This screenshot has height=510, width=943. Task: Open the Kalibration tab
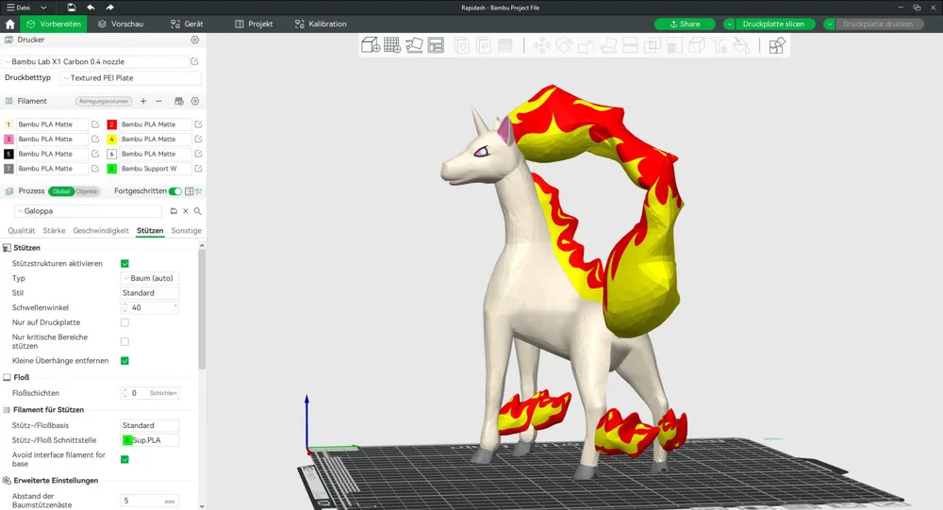click(x=322, y=25)
